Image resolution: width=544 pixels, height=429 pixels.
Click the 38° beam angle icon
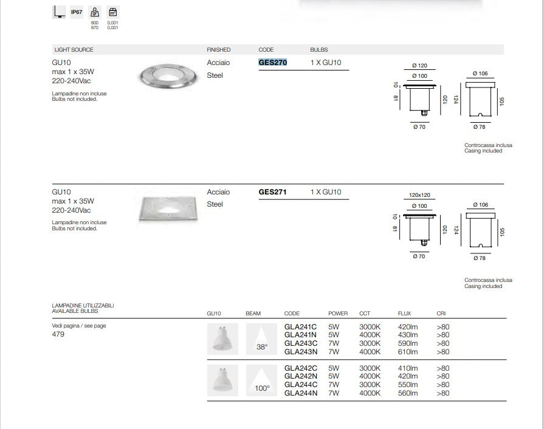coord(262,338)
